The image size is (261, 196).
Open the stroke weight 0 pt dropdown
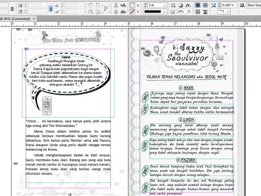coord(165,5)
